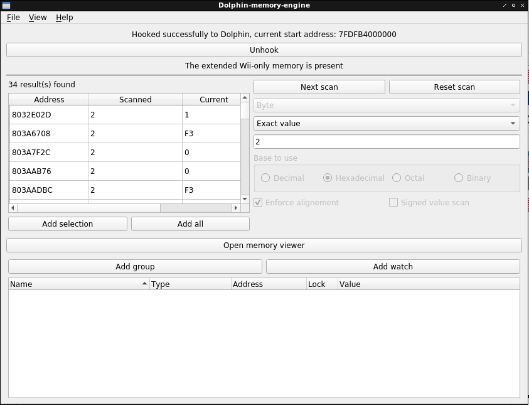The image size is (529, 405).
Task: Click Add group
Action: tap(135, 267)
